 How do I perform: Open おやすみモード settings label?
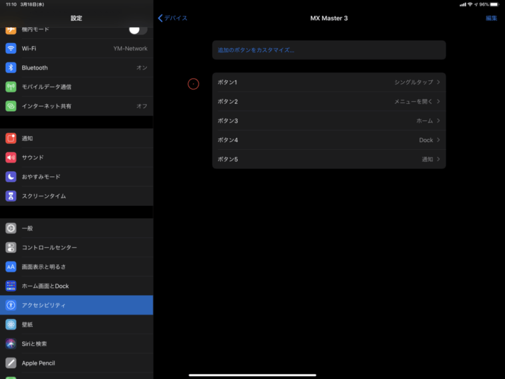point(41,177)
